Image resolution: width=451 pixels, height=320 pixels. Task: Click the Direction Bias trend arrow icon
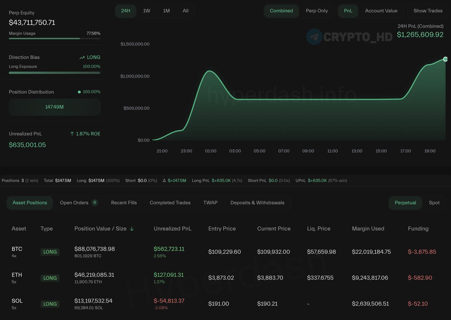82,57
